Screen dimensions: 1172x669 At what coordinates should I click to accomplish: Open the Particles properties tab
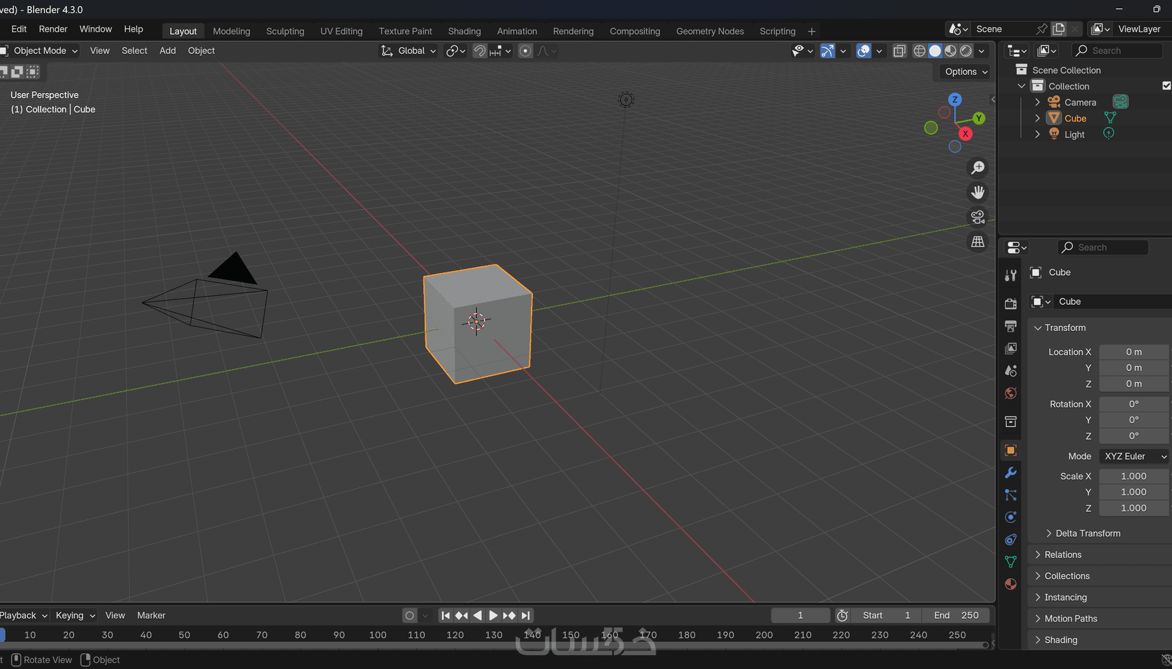(1011, 495)
